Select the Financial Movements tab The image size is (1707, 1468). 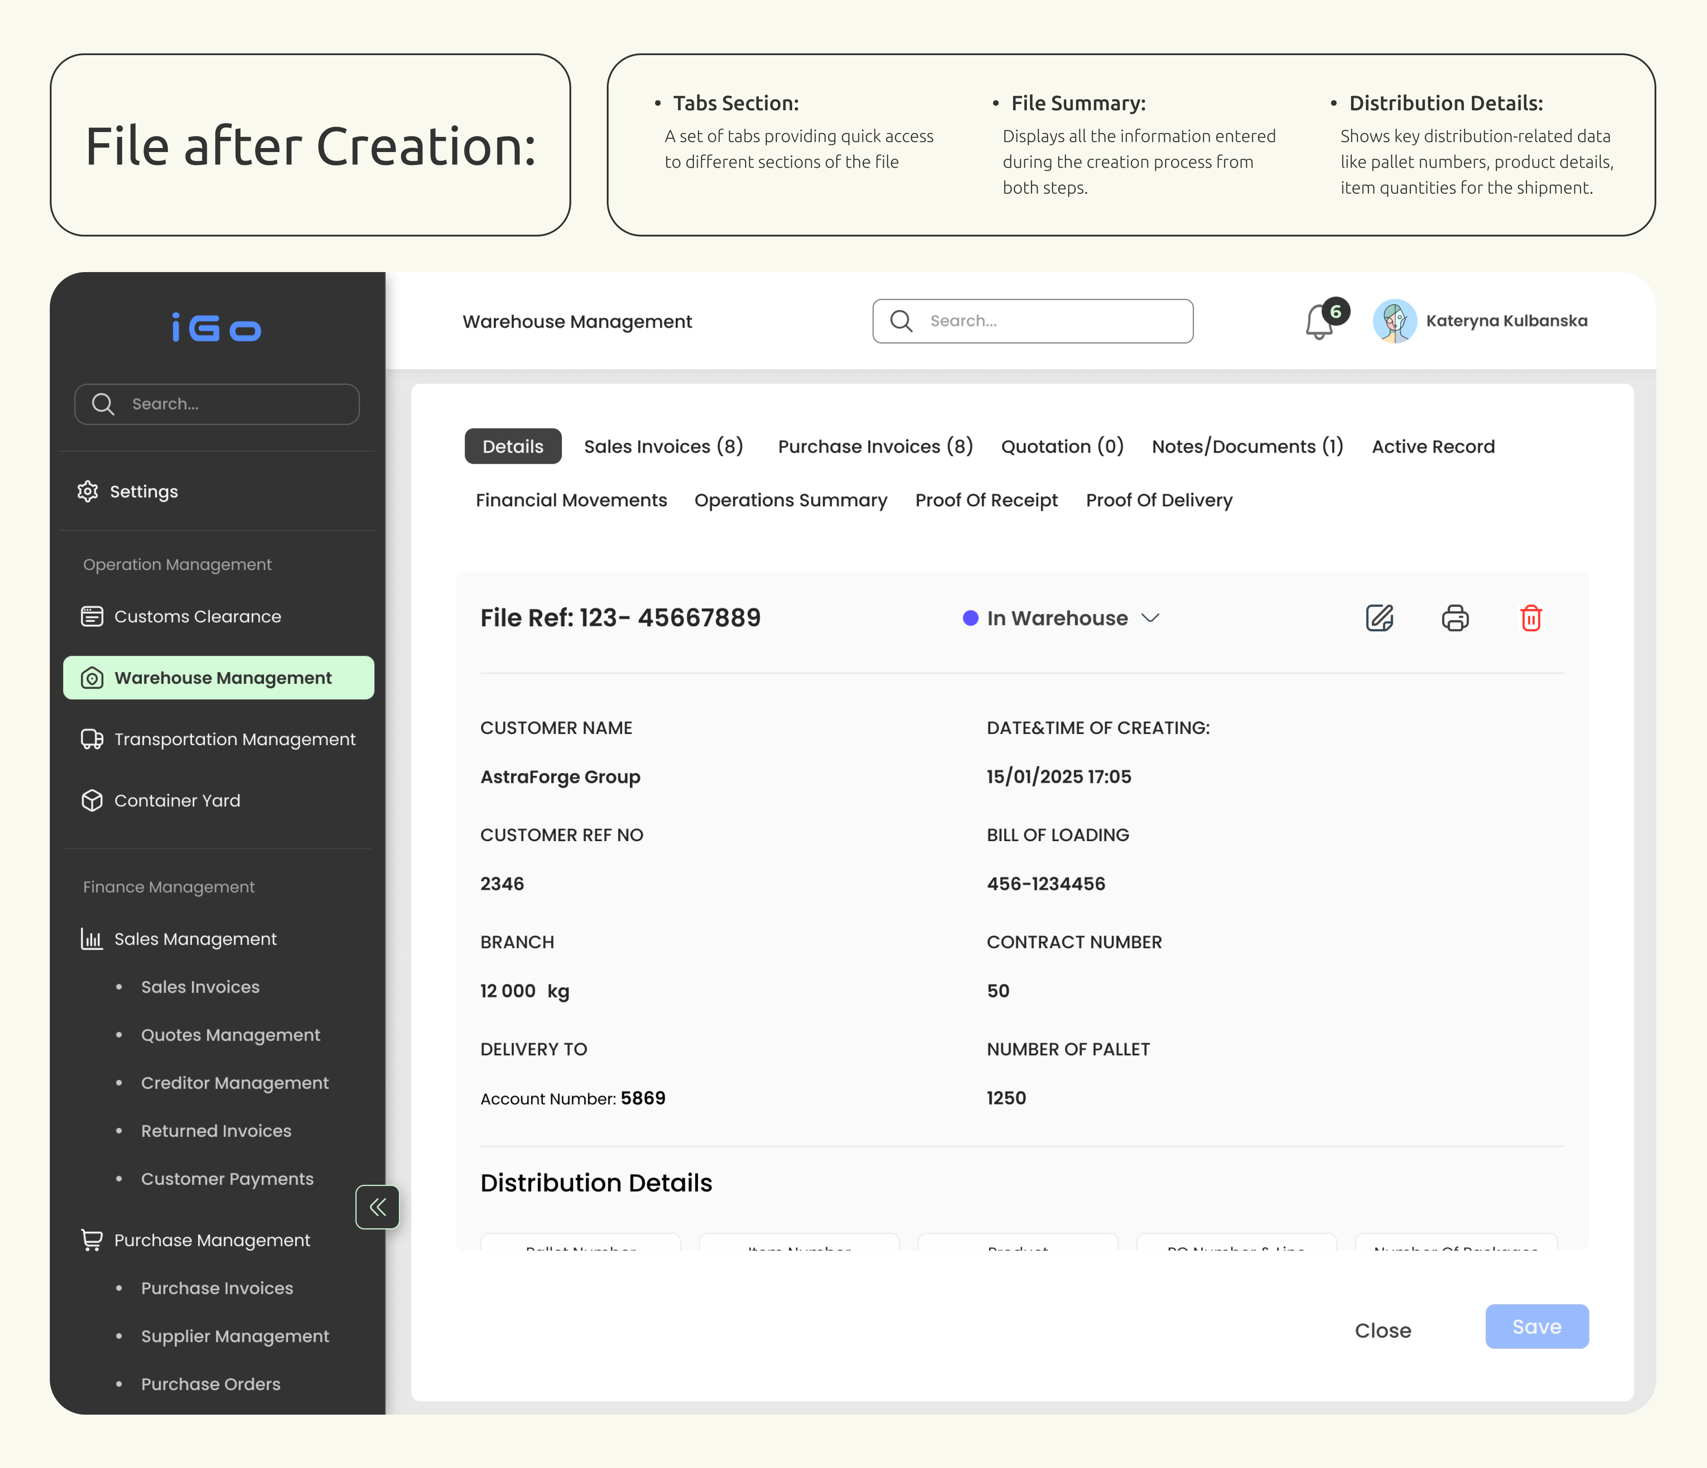571,500
